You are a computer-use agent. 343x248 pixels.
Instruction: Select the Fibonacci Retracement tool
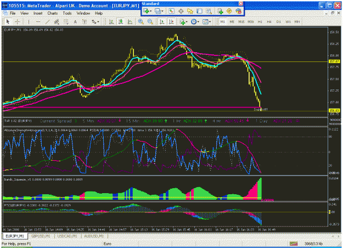point(66,21)
